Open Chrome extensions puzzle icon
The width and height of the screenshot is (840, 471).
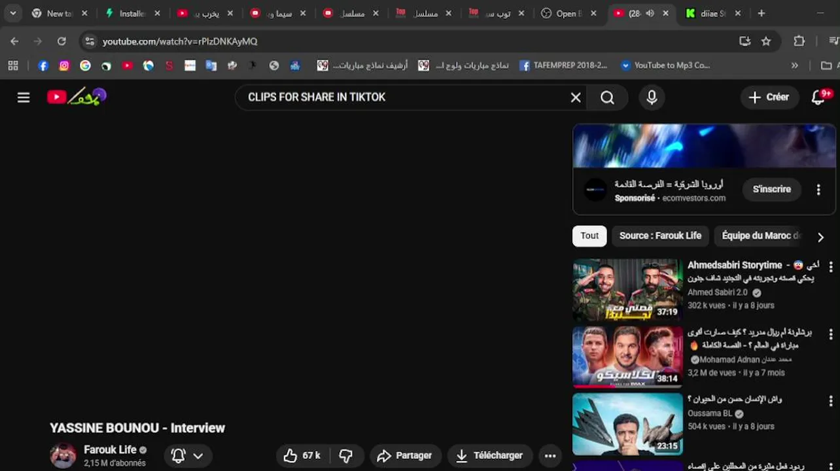(799, 41)
